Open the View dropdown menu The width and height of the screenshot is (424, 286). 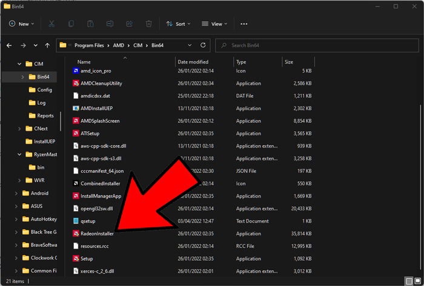pos(214,24)
